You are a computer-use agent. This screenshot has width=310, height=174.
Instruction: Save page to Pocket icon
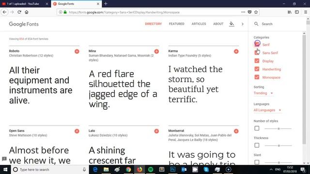(249, 12)
